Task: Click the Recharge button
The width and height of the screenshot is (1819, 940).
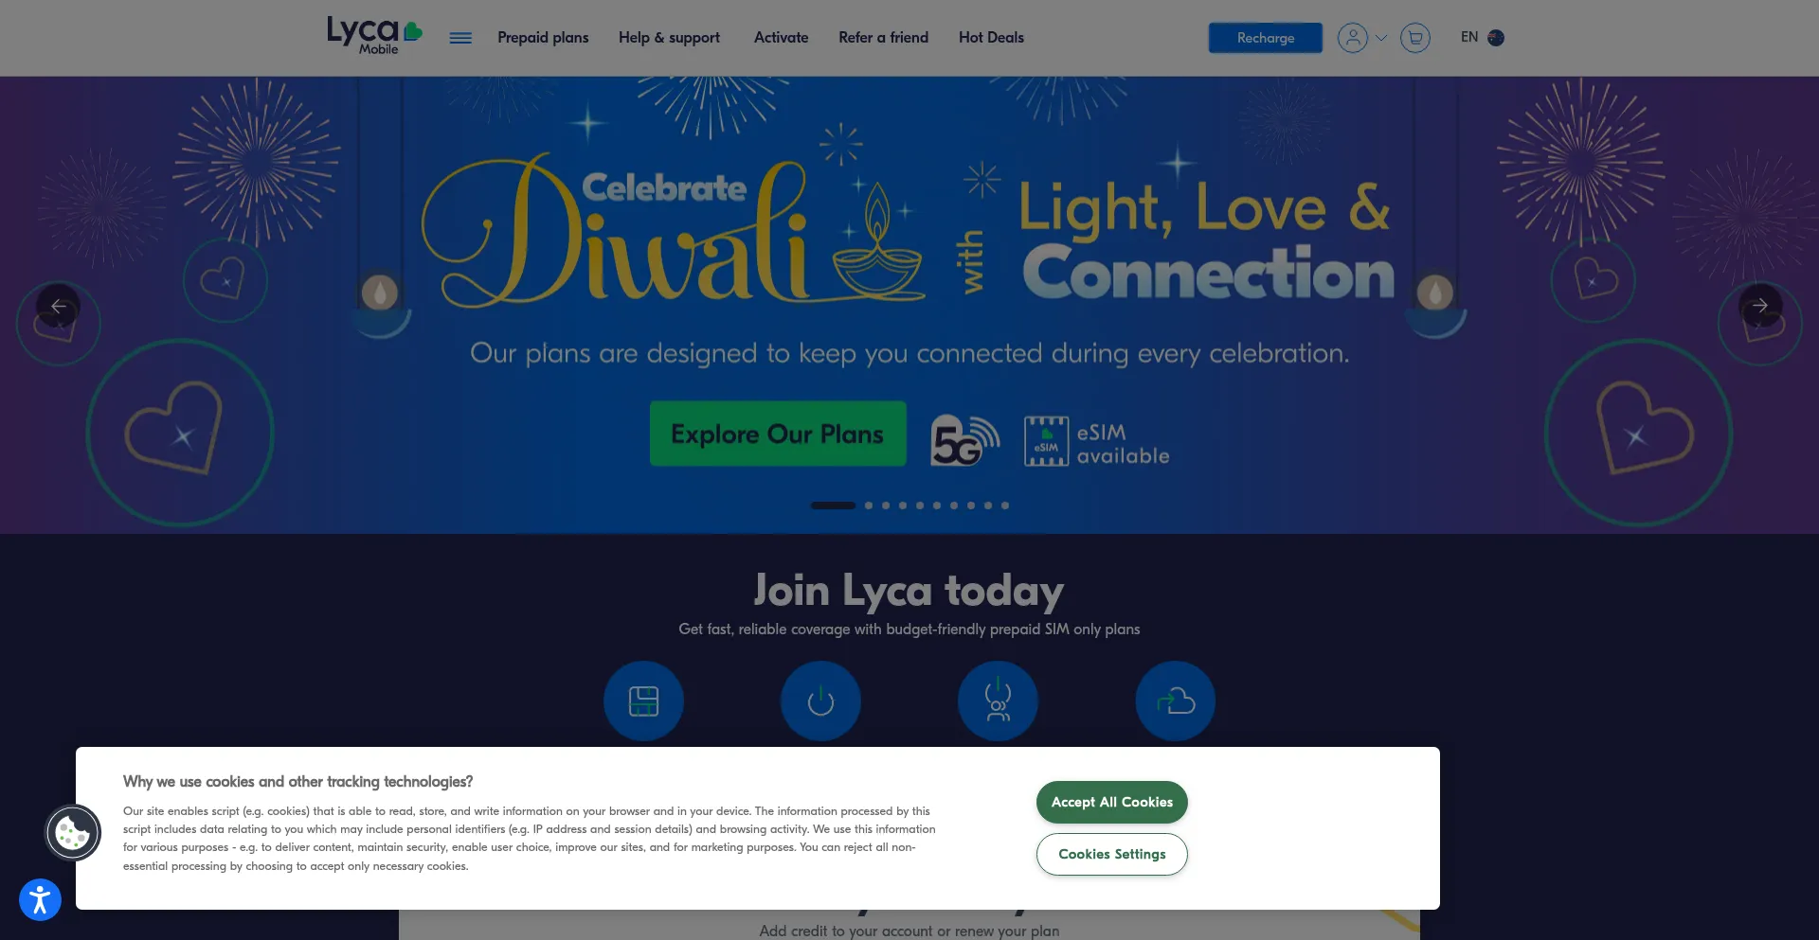Action: 1265,38
